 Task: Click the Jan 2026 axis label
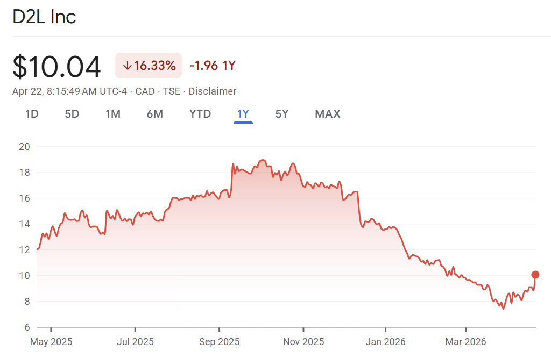(x=385, y=342)
